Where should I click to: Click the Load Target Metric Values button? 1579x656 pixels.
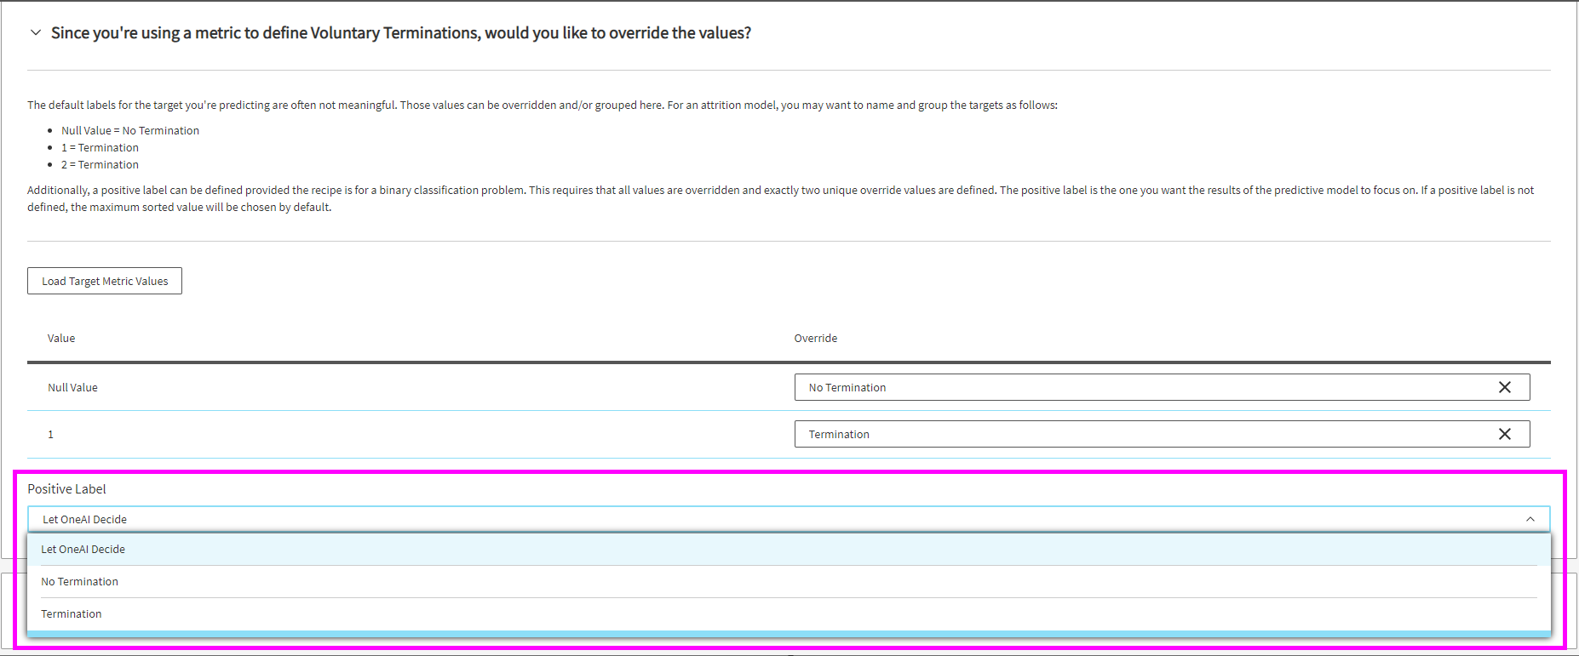[x=105, y=281]
